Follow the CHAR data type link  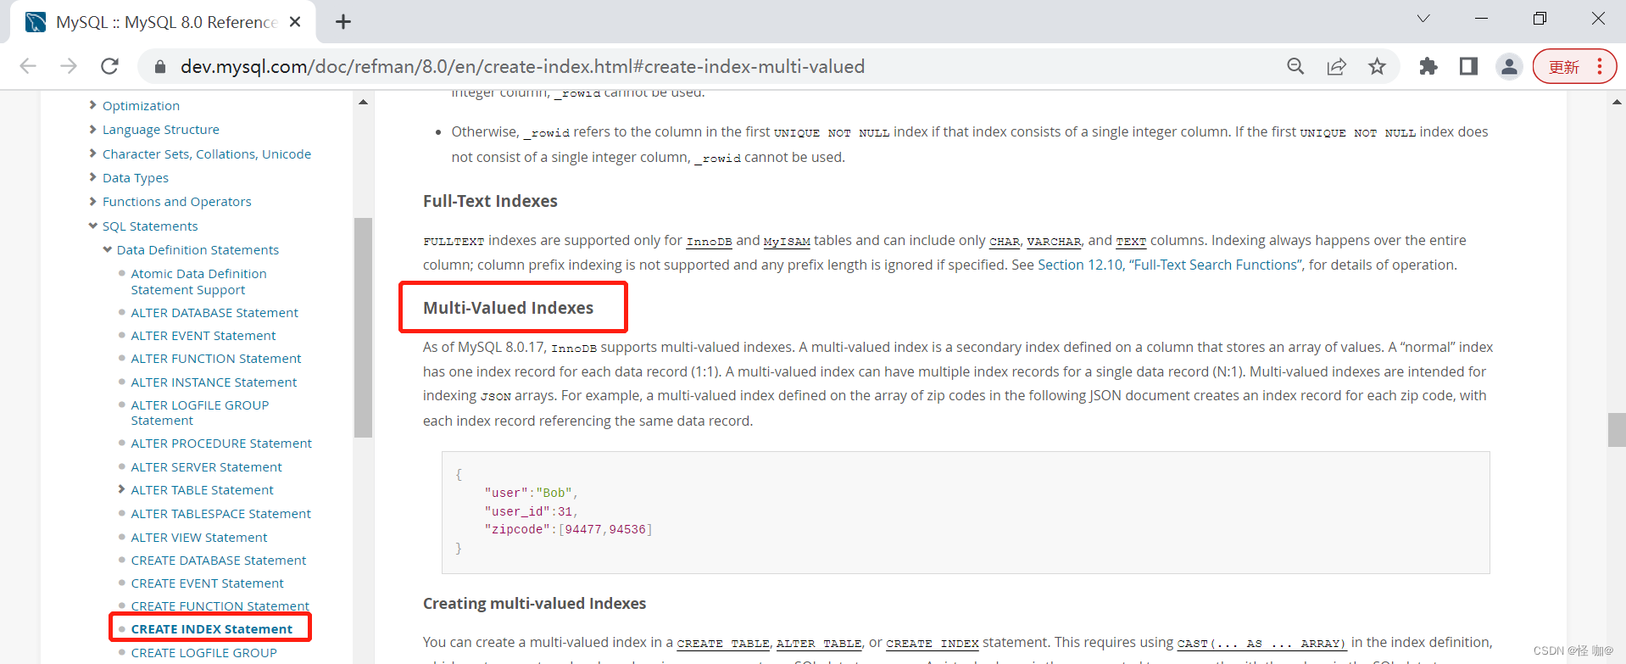(x=1005, y=242)
